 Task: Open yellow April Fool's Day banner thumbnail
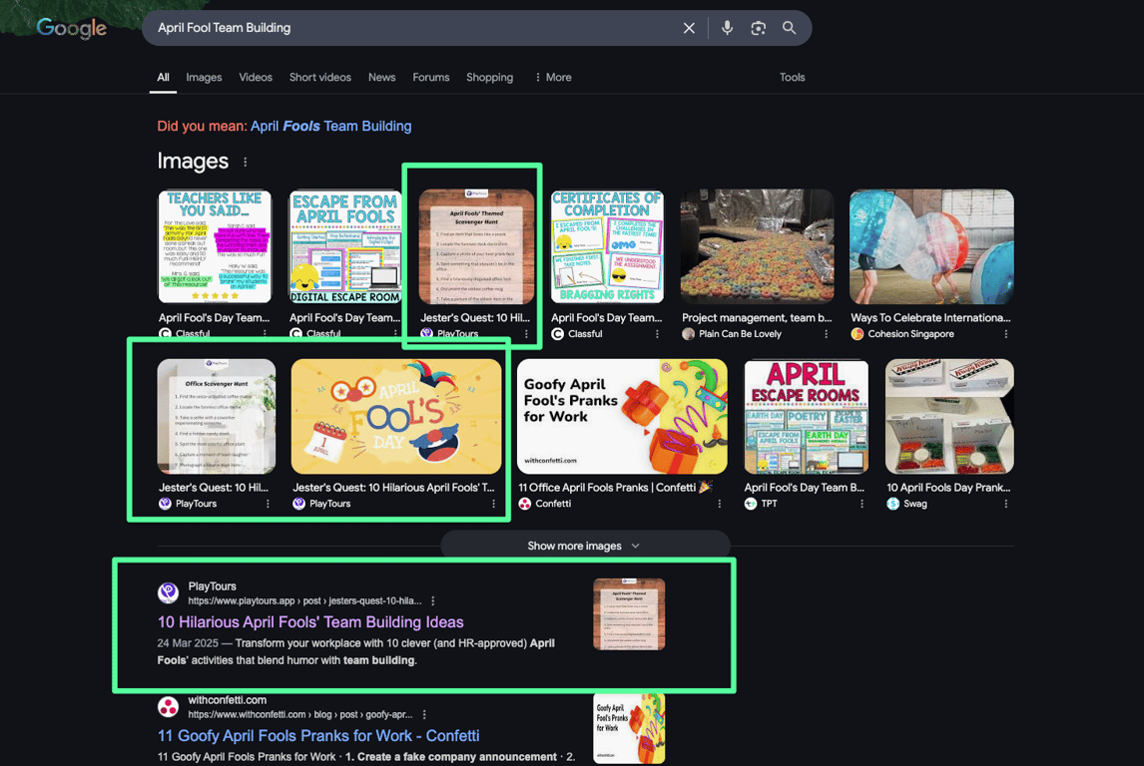point(396,416)
